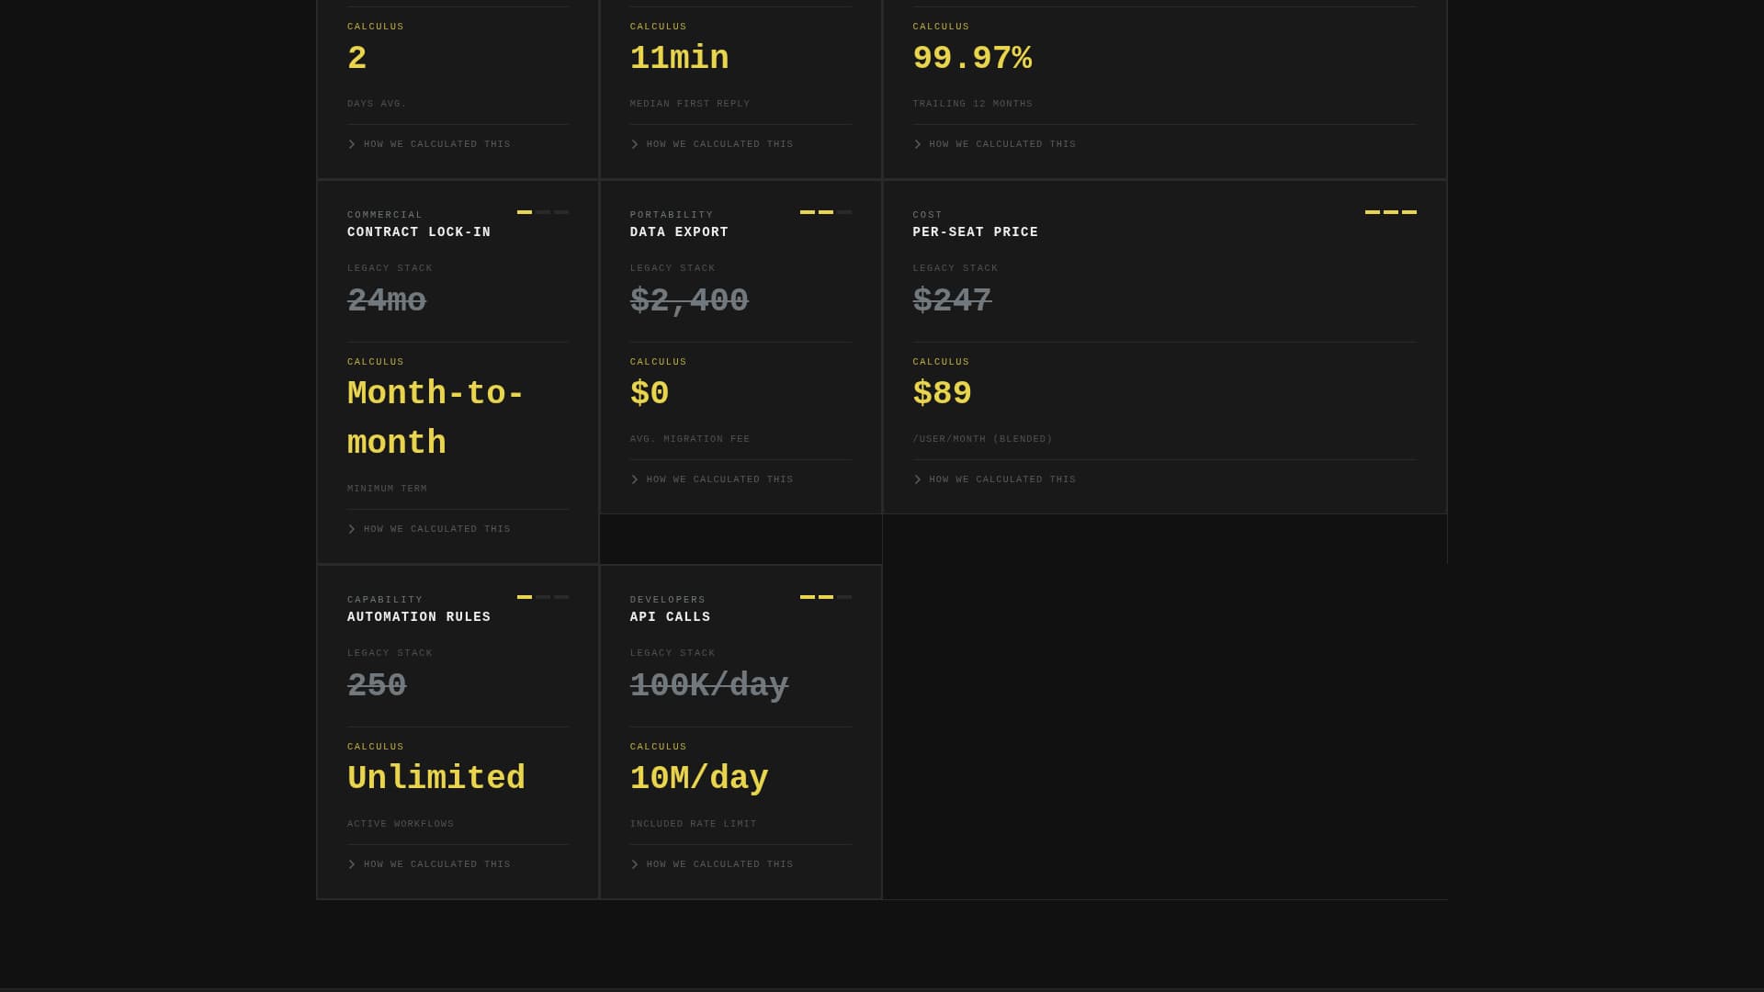Click the "DAYS AVG." caption
Viewport: 1764px width, 992px height.
coord(377,104)
